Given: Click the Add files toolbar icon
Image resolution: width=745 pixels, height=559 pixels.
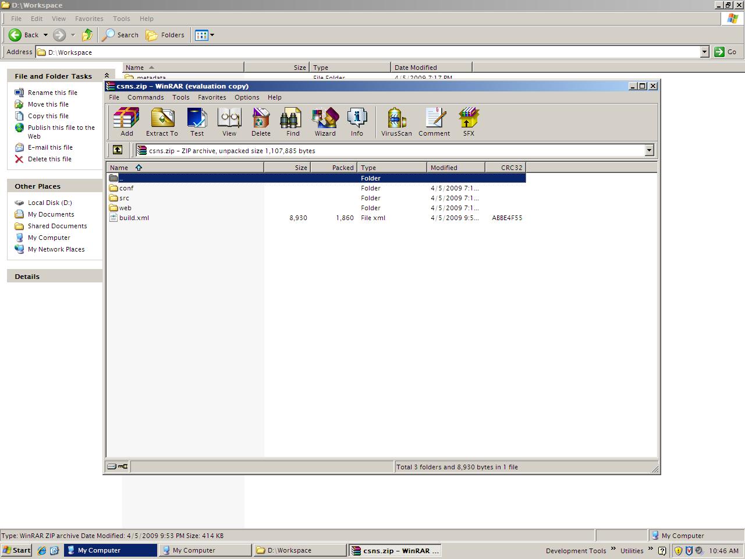Looking at the screenshot, I should point(126,122).
